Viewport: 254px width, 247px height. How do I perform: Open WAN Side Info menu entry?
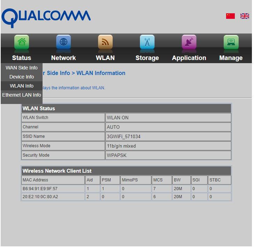[x=22, y=68]
